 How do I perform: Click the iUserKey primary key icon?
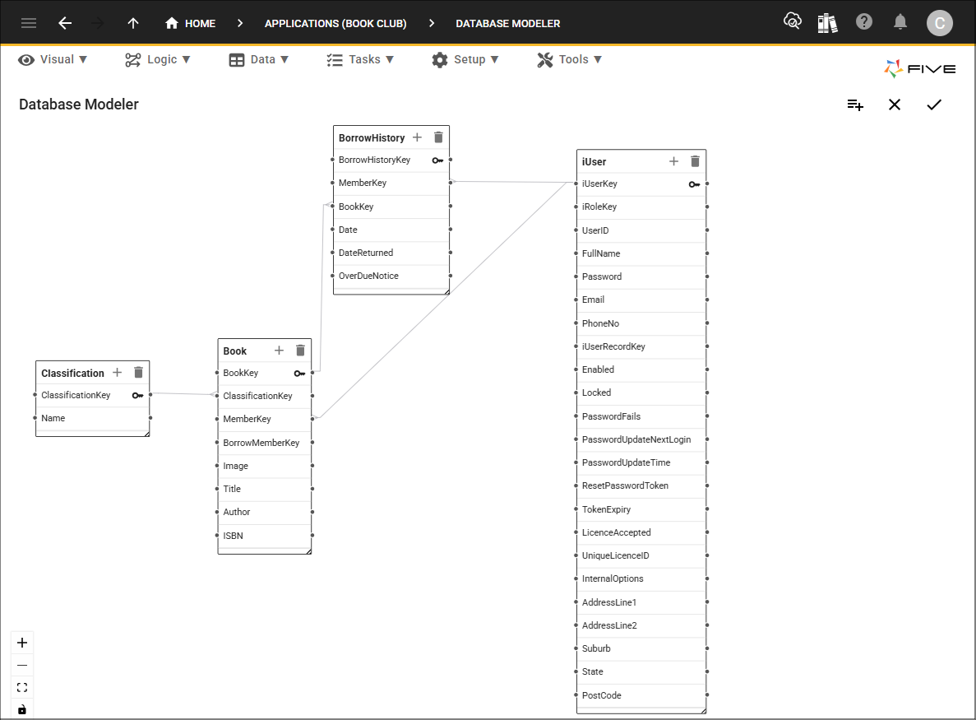695,184
